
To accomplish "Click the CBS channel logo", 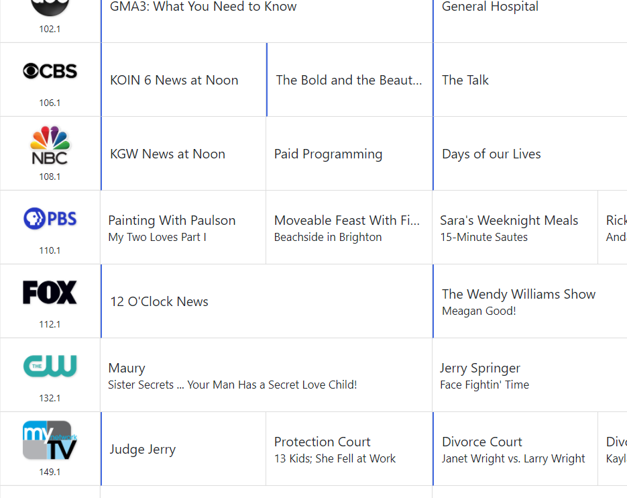I will click(50, 71).
